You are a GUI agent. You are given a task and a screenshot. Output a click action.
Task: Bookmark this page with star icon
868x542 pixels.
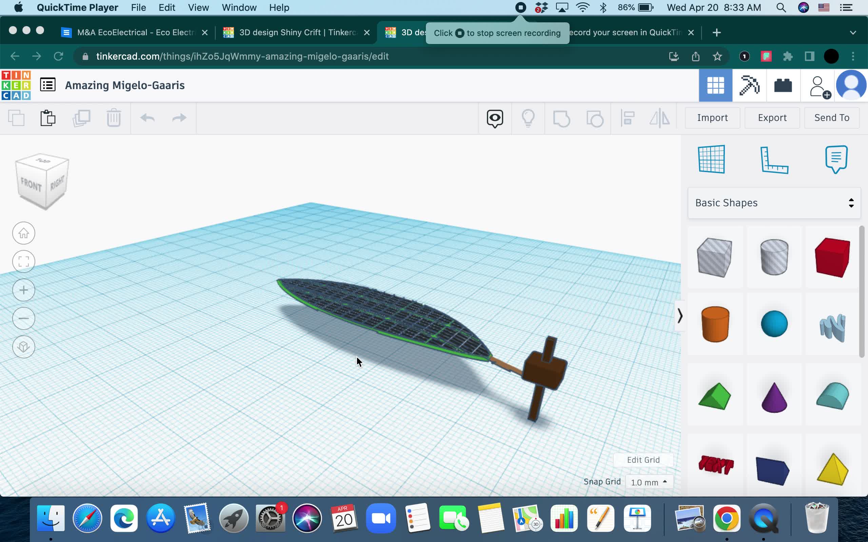[x=717, y=56]
